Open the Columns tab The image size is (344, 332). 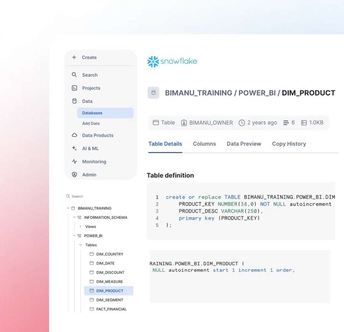pos(204,144)
